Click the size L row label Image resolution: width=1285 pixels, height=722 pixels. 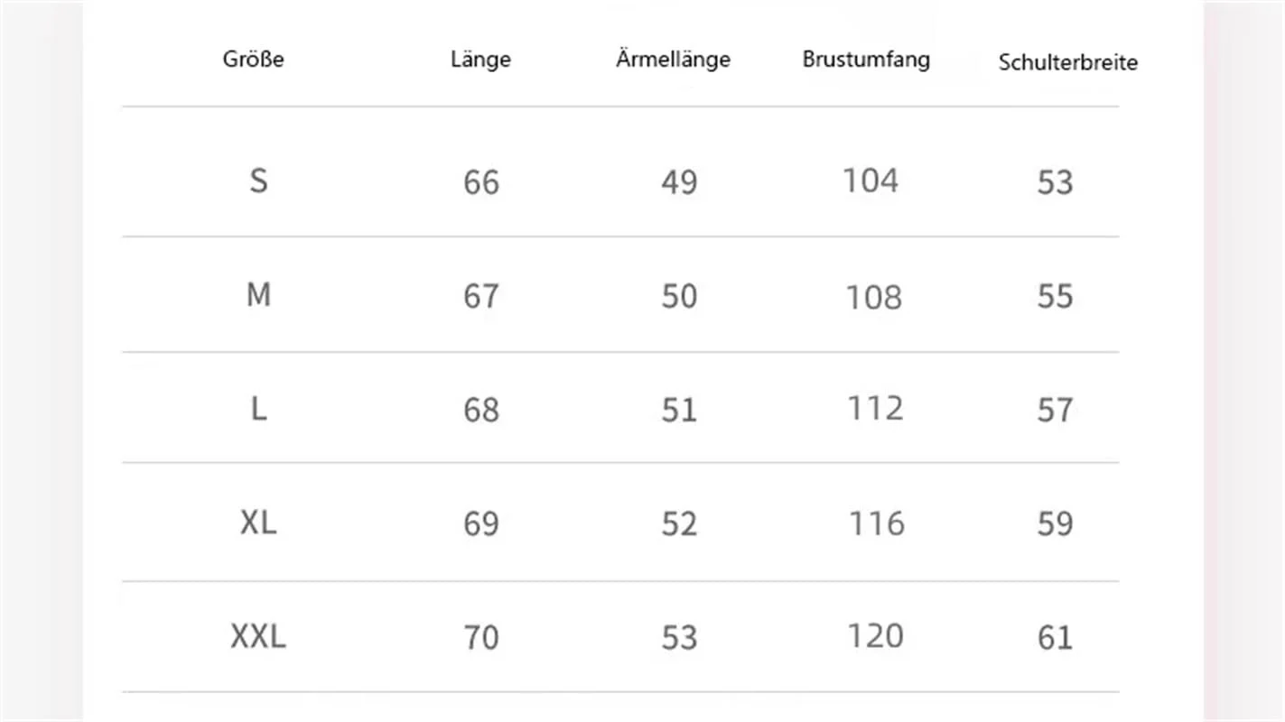[258, 410]
